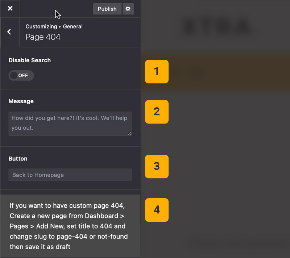Click the Publish button

coord(107,9)
